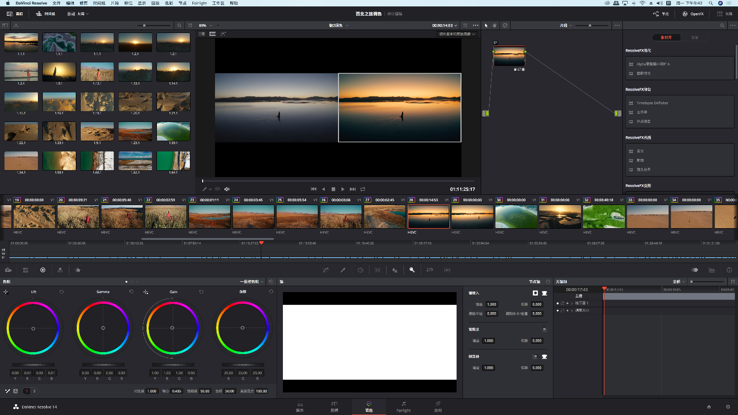Open the primaries wheels mode dropdown

(x=251, y=282)
